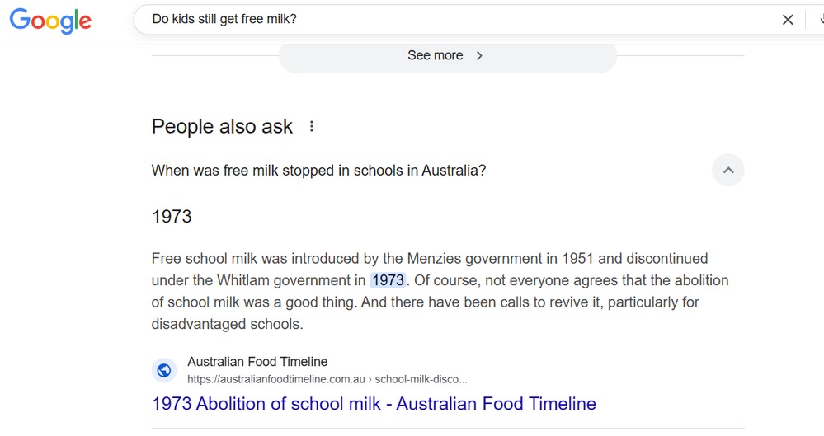Click the highlighted 1973 in the snippet
824x436 pixels.
[x=388, y=280]
